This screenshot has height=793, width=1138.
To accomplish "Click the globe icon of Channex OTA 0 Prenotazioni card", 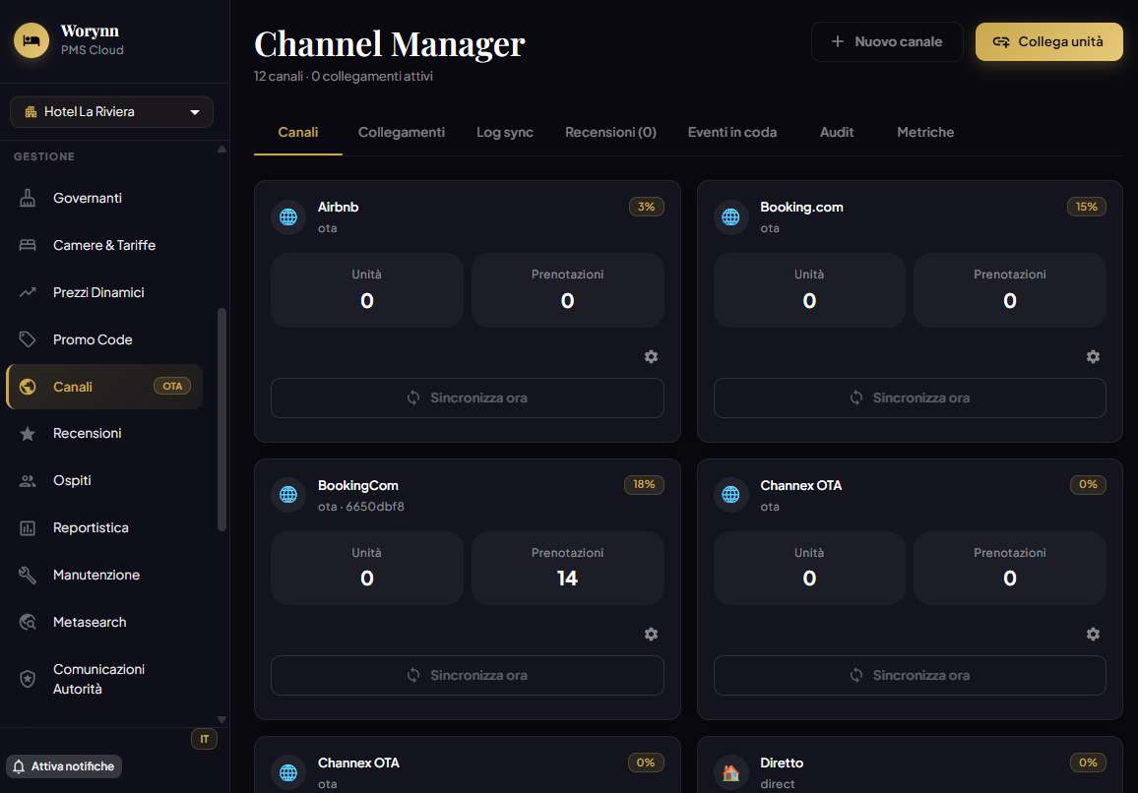I will (730, 495).
